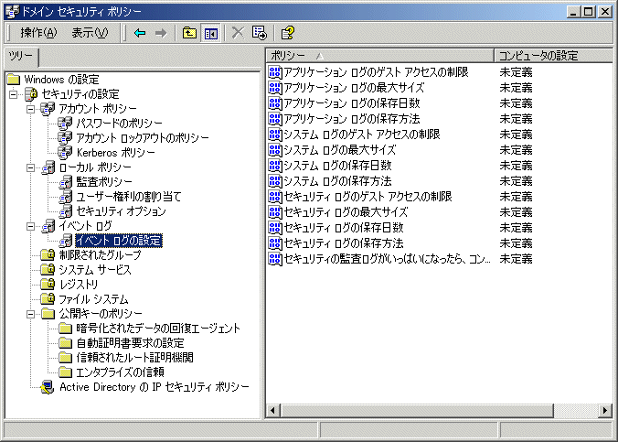Click the セキュリティ ログの最大サイズ policy icon

[x=274, y=212]
